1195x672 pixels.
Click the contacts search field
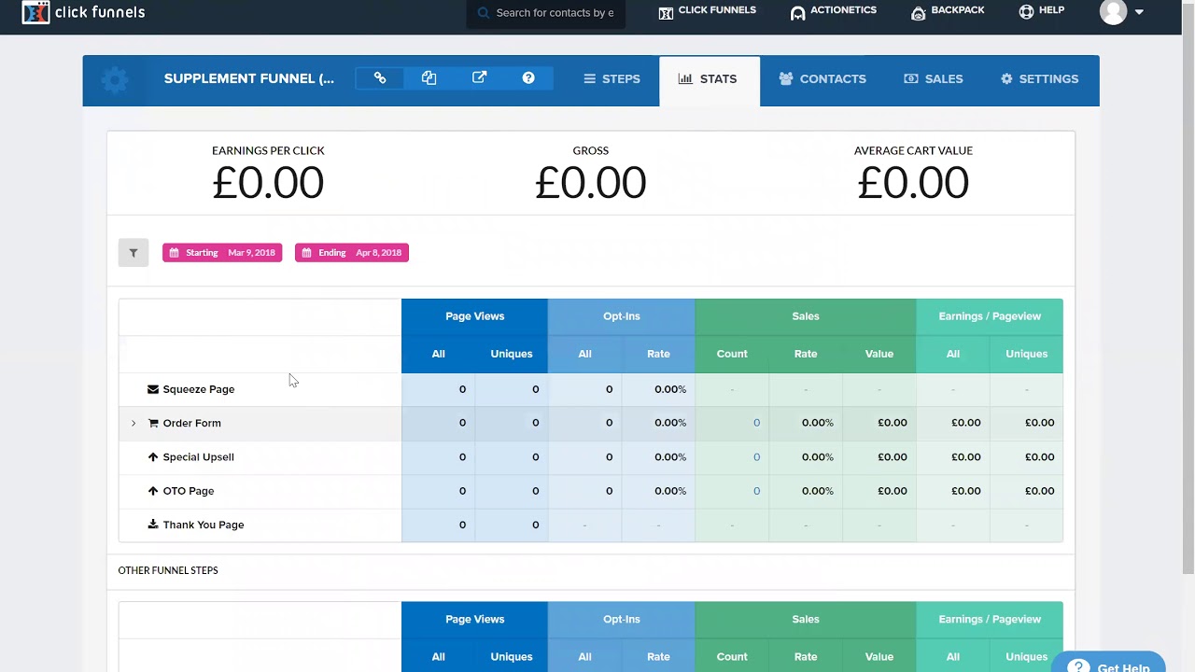pos(546,13)
